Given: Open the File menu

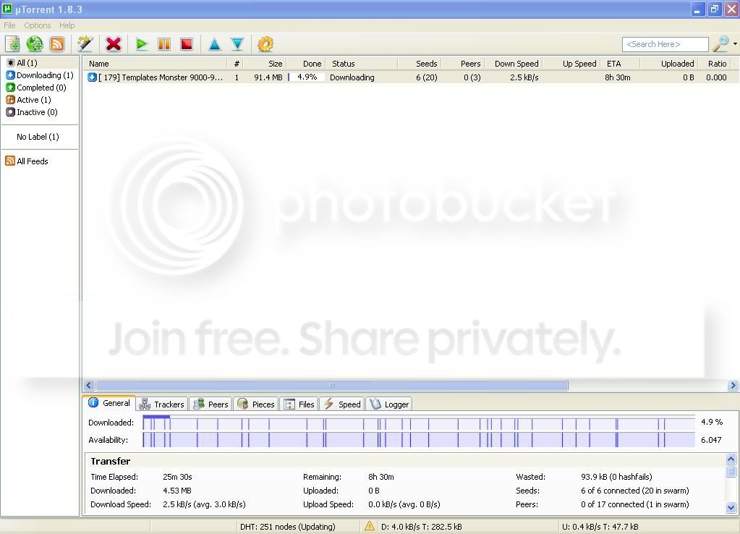Looking at the screenshot, I should (x=9, y=25).
